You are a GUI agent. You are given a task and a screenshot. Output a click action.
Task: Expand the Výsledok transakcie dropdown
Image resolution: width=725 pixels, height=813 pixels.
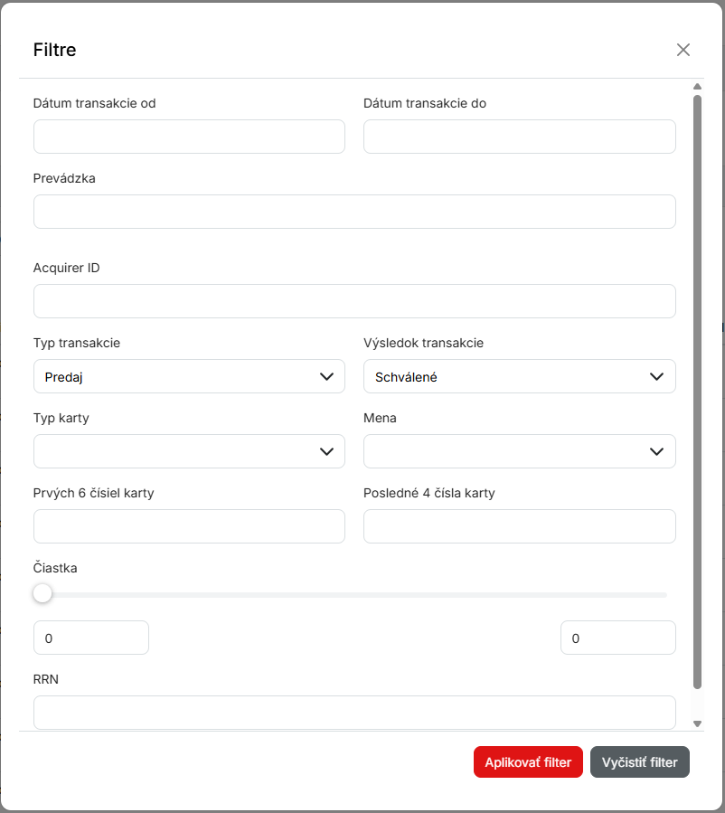[519, 376]
